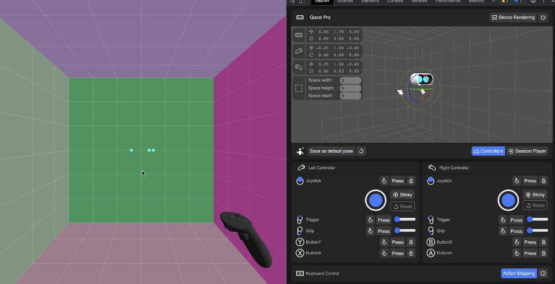Screen dimensions: 555x284
Task: Switch to the Session Player tab
Action: click(x=527, y=151)
